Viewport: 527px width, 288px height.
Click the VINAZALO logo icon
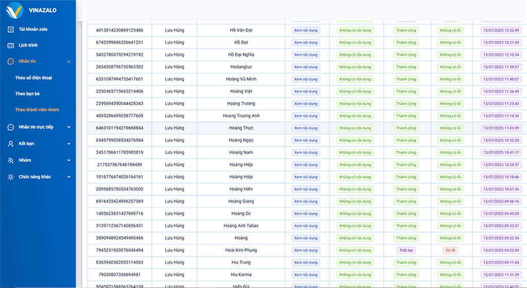pyautogui.click(x=13, y=9)
